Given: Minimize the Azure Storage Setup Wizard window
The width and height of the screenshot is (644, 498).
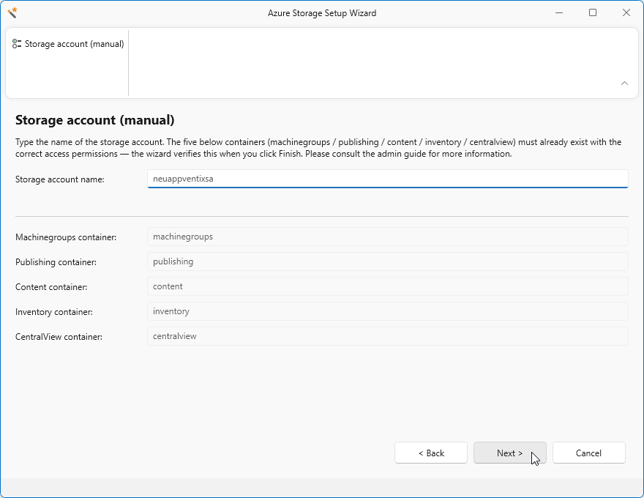Looking at the screenshot, I should point(559,12).
